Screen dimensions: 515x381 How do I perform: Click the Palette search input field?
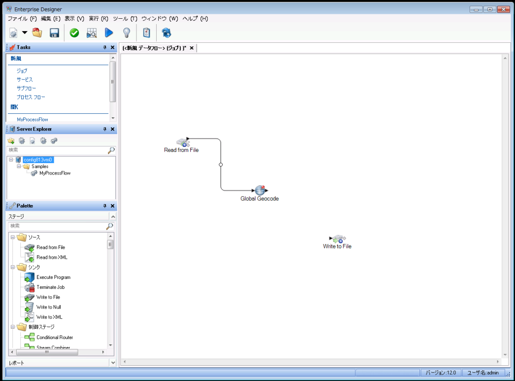pos(57,226)
